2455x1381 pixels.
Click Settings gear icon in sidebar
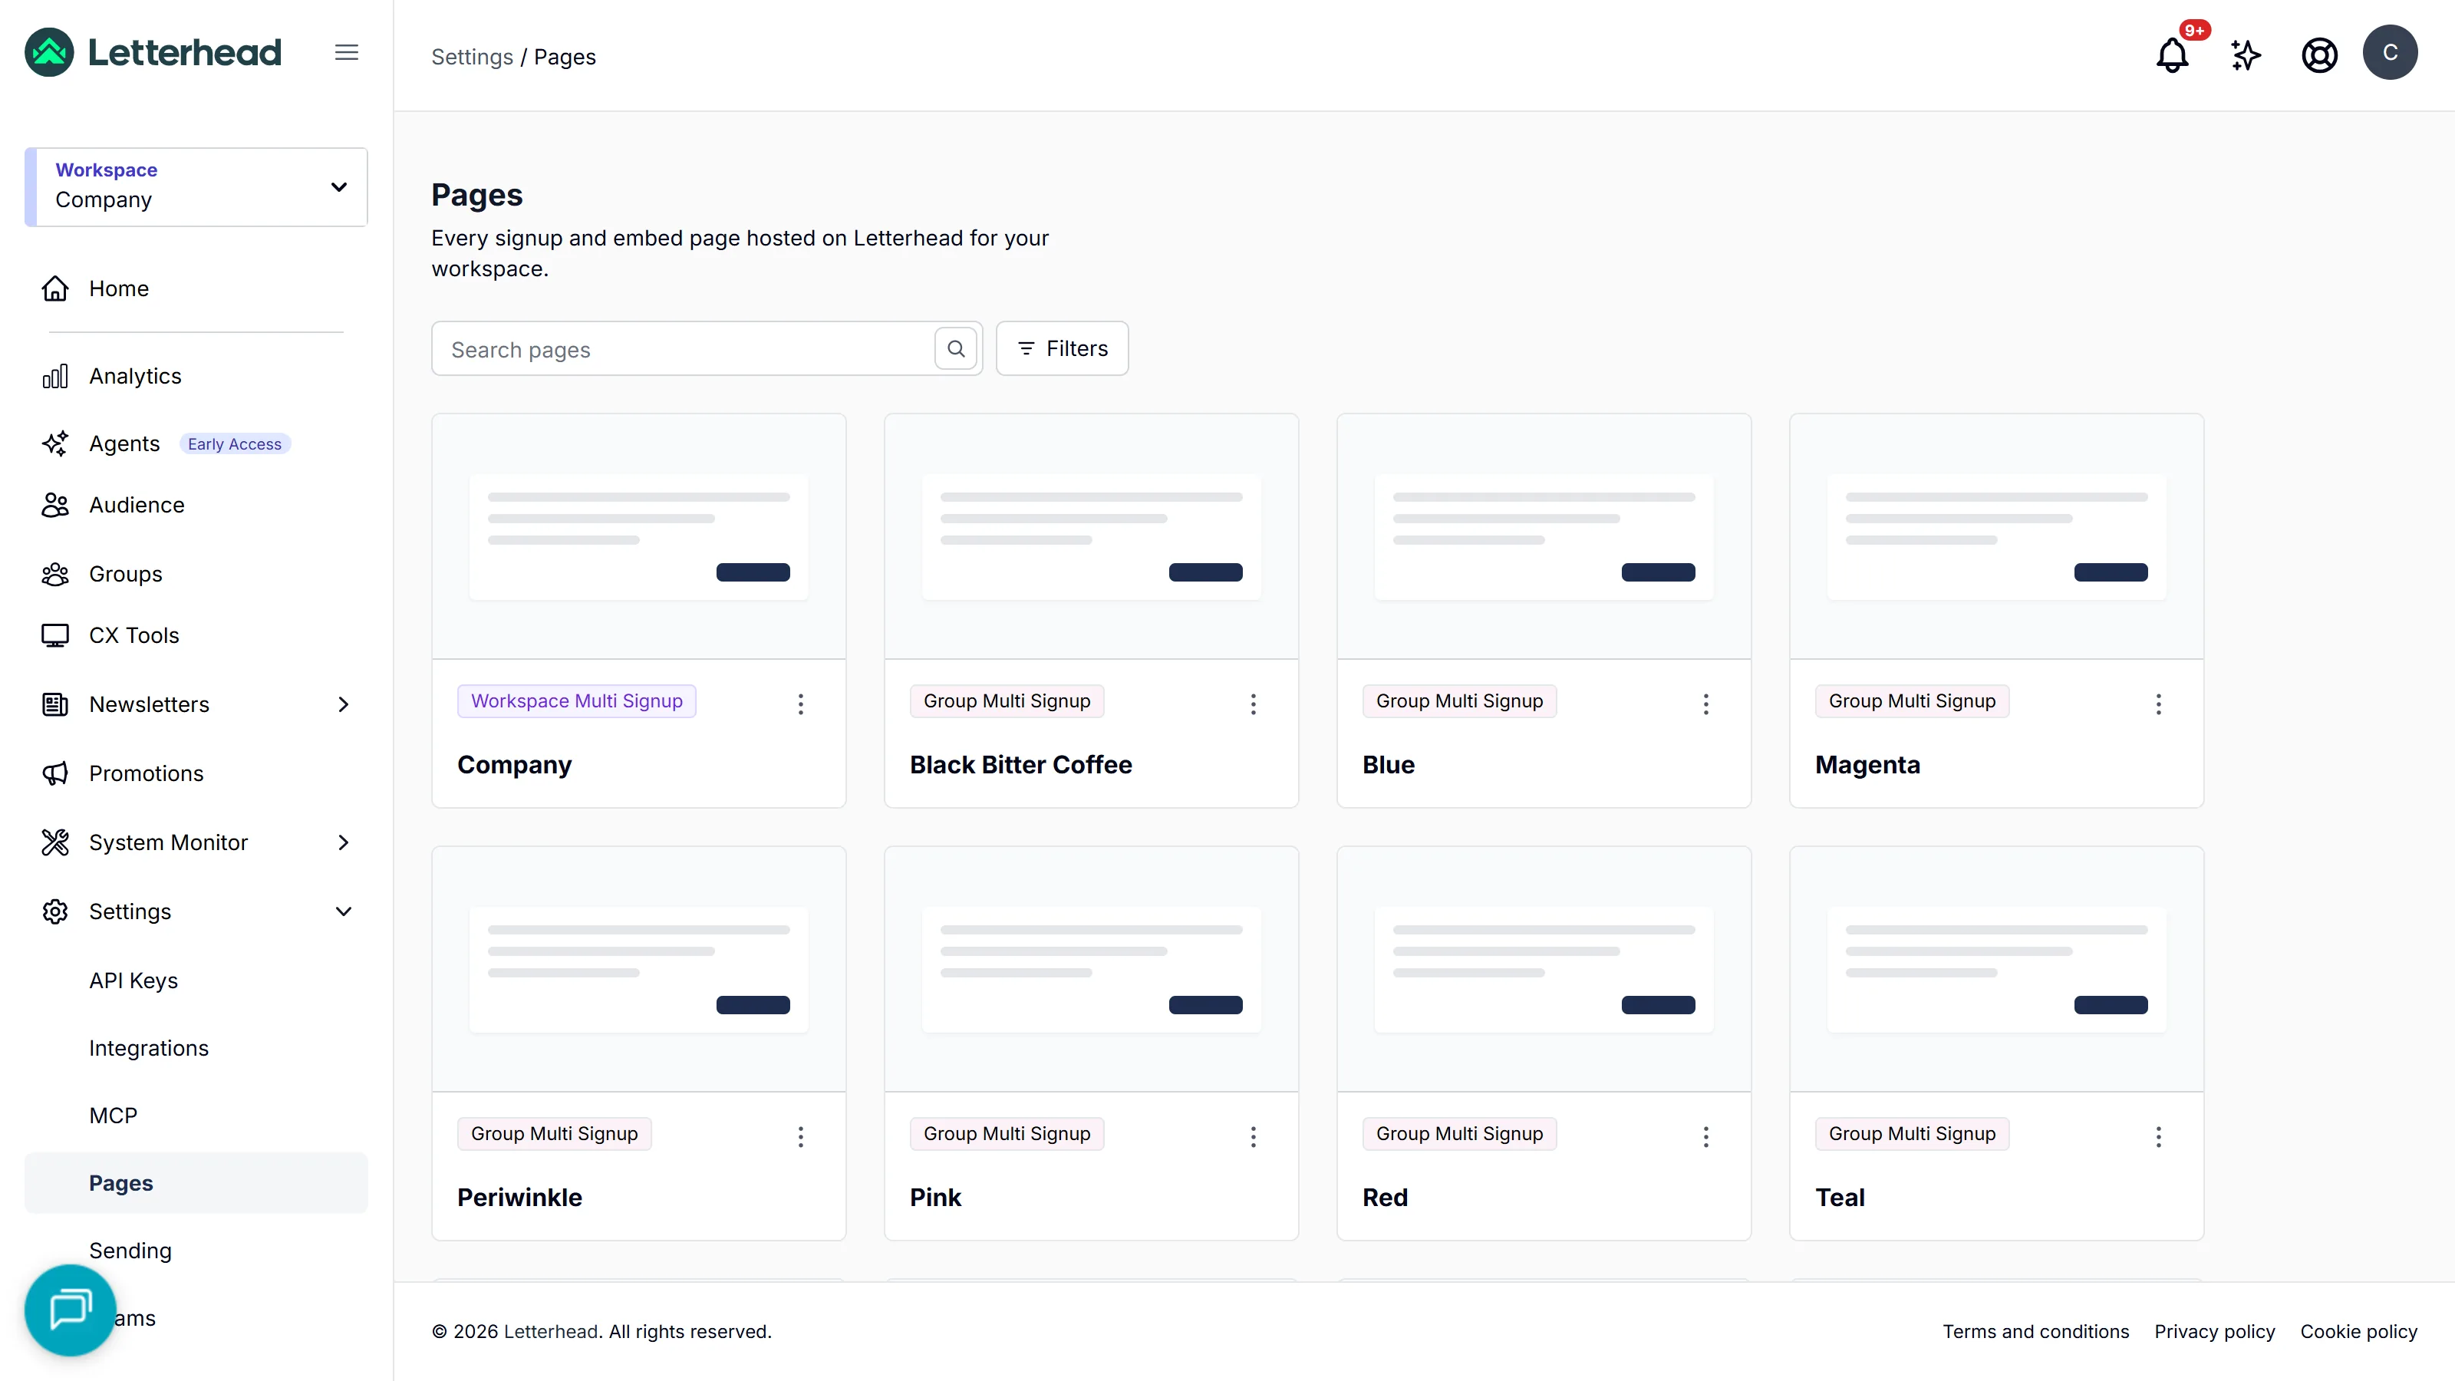[55, 911]
